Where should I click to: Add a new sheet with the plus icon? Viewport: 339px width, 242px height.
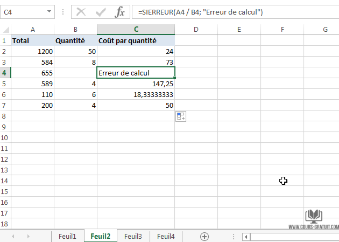pos(204,236)
